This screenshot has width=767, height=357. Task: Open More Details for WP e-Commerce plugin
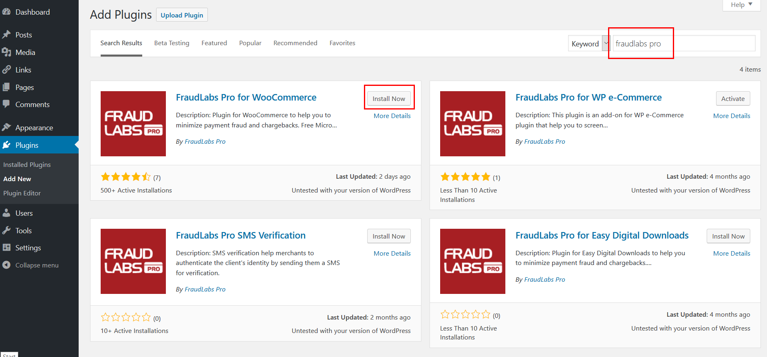732,116
